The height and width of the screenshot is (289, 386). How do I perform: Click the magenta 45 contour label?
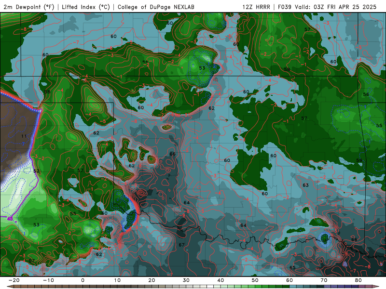pos(10,219)
